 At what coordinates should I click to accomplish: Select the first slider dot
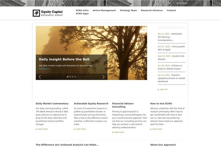click(x=68, y=77)
